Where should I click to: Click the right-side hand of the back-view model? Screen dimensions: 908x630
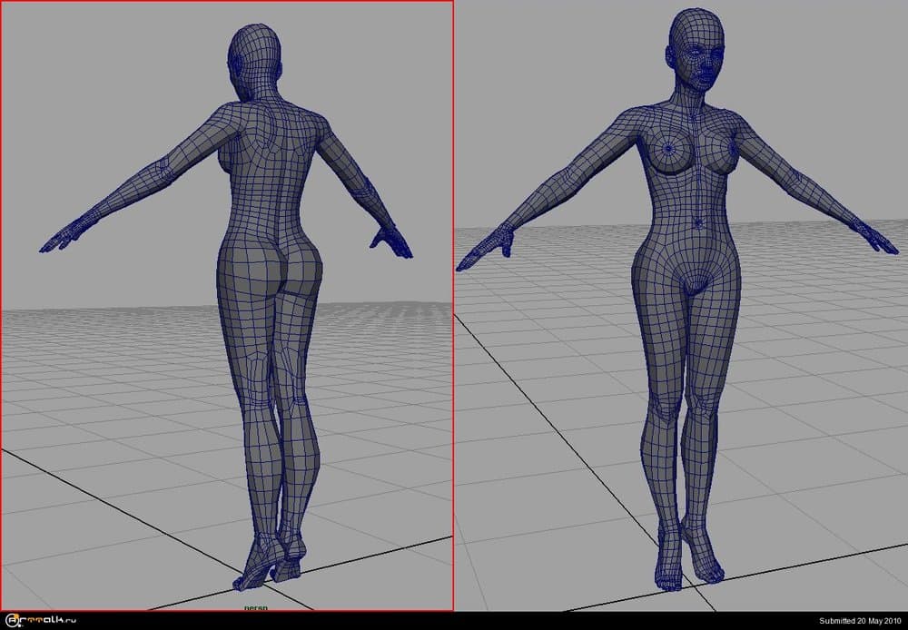pyautogui.click(x=390, y=241)
